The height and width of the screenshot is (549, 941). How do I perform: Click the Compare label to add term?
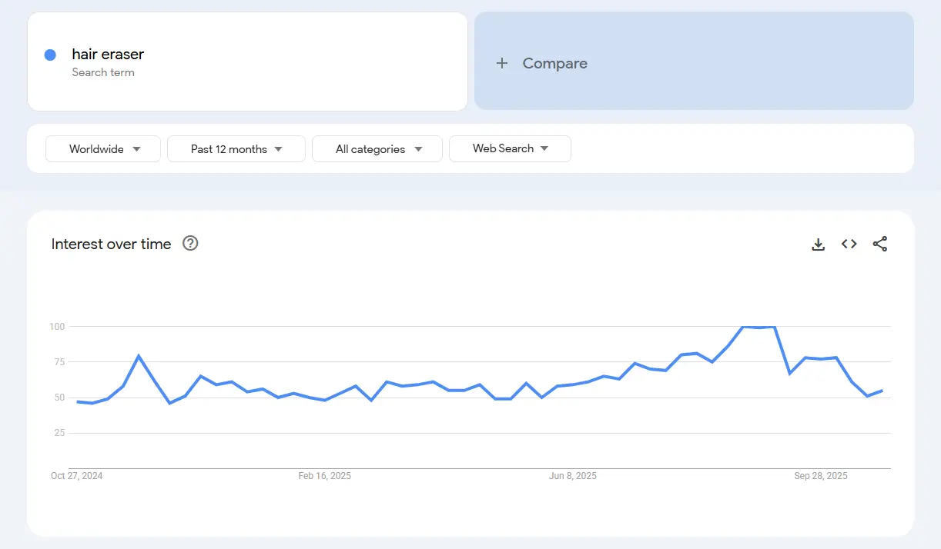point(554,63)
